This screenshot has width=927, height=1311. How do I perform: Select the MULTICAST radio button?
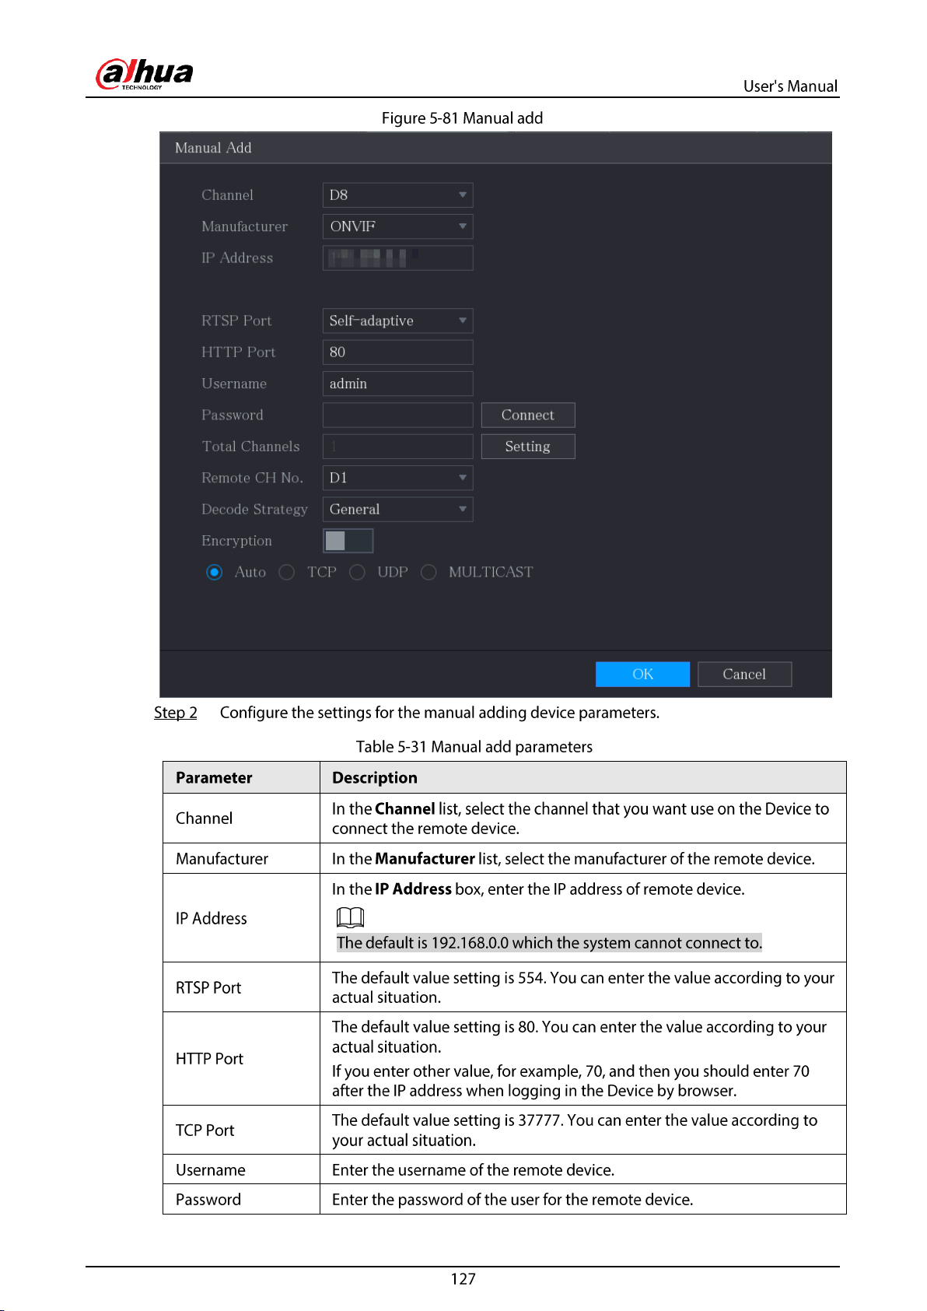(x=429, y=573)
